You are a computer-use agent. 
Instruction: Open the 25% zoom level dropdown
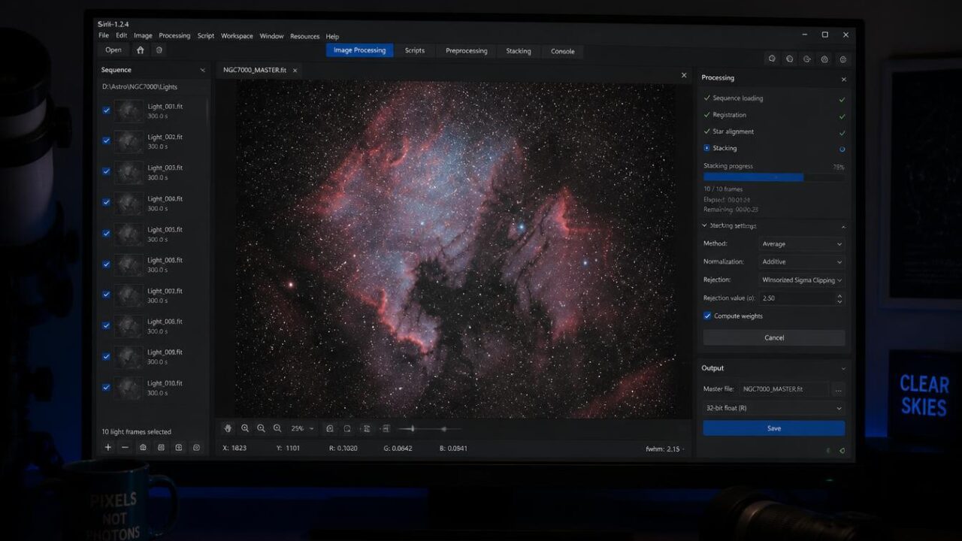(303, 428)
